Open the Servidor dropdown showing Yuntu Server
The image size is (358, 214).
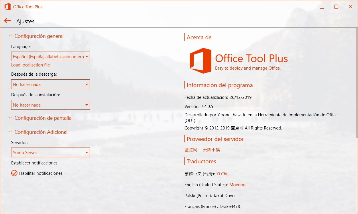[x=50, y=152]
